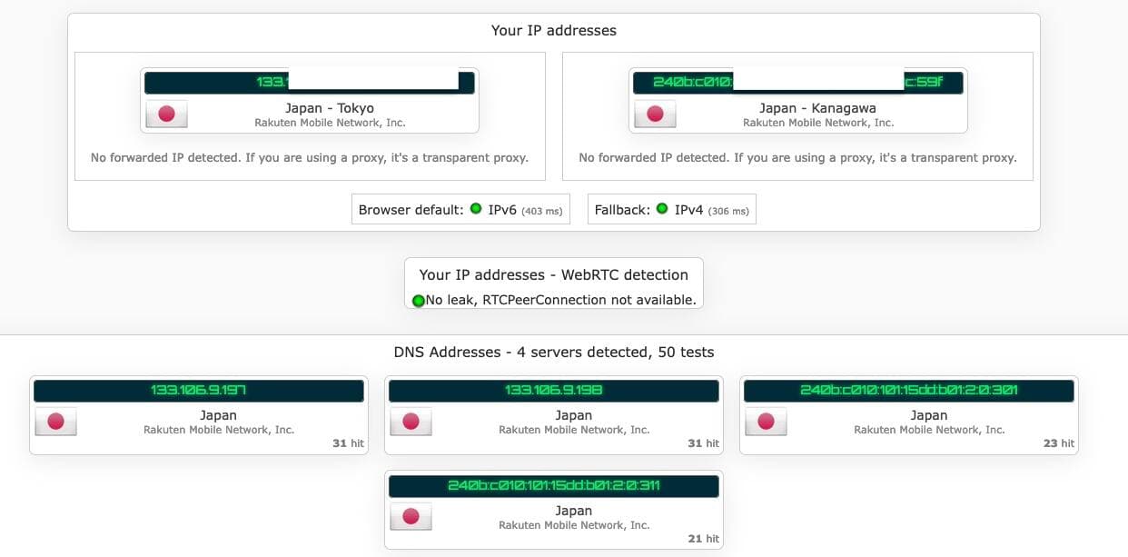Expand the masked Kanagawa IPv6 address field
The height and width of the screenshot is (557, 1128).
pyautogui.click(x=797, y=81)
